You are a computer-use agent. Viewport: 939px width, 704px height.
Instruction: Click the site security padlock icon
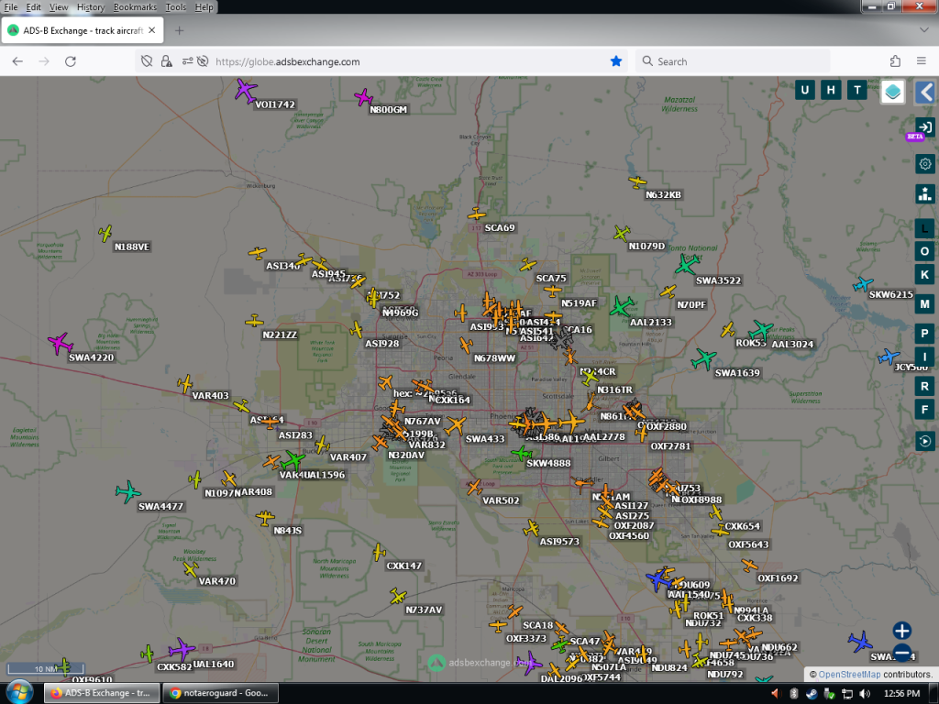pyautogui.click(x=167, y=61)
